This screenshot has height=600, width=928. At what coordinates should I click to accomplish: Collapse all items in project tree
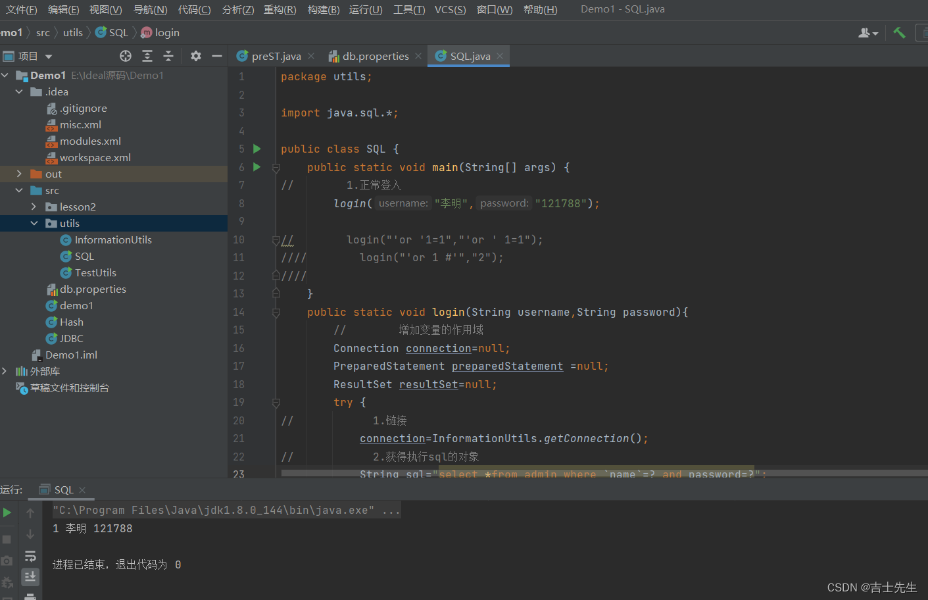point(168,56)
